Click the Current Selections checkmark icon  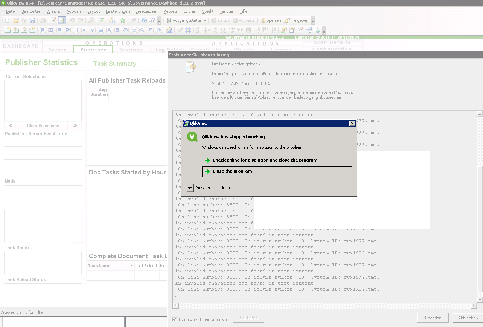[x=101, y=20]
